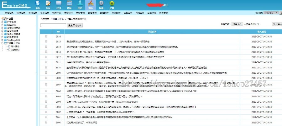Click the ID column header

(58, 32)
